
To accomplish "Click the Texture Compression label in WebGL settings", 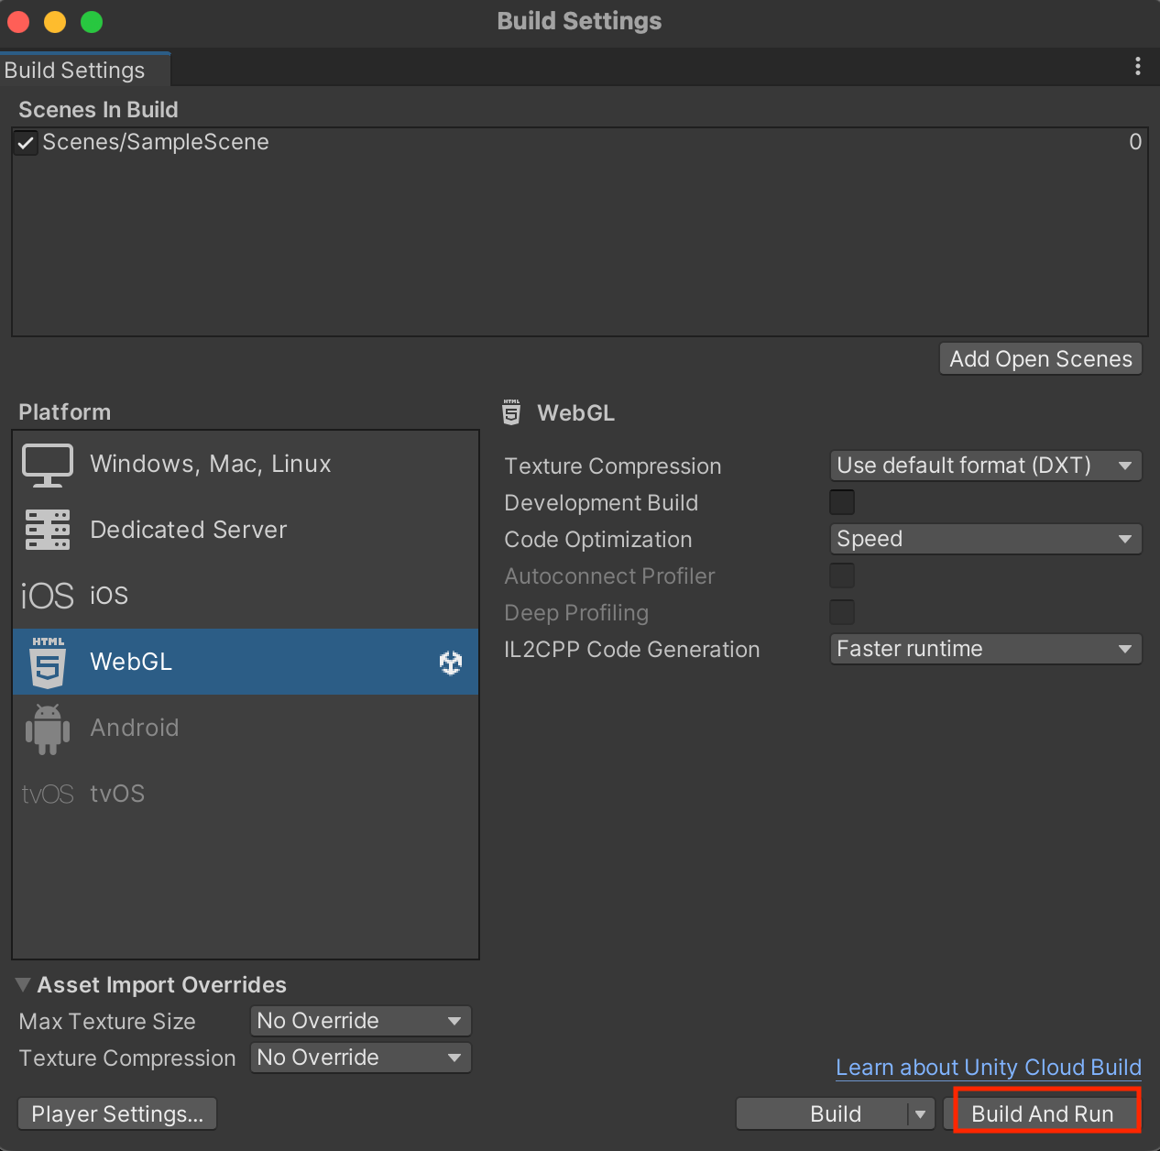I will [613, 466].
